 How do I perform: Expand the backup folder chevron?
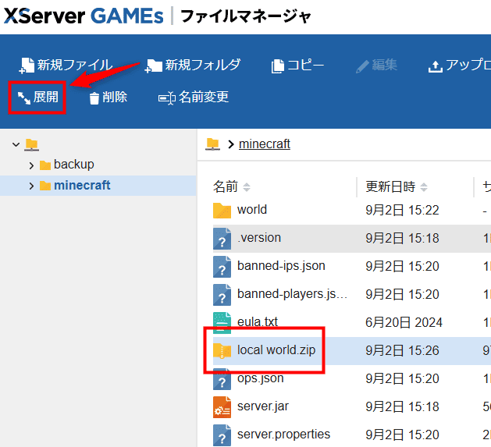click(31, 165)
